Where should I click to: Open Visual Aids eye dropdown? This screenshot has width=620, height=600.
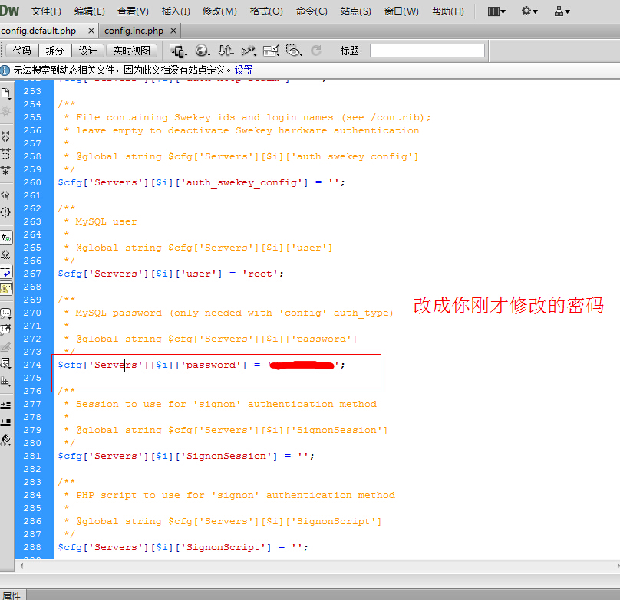point(295,51)
